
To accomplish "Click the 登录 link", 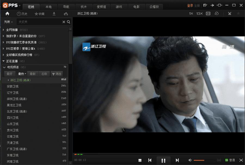I will point(190,6).
